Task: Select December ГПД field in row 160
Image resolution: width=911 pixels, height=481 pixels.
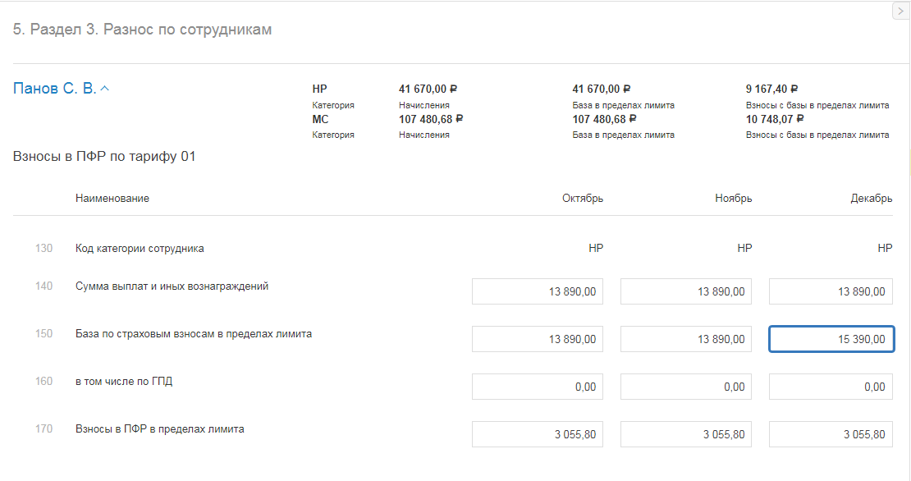Action: [x=831, y=387]
